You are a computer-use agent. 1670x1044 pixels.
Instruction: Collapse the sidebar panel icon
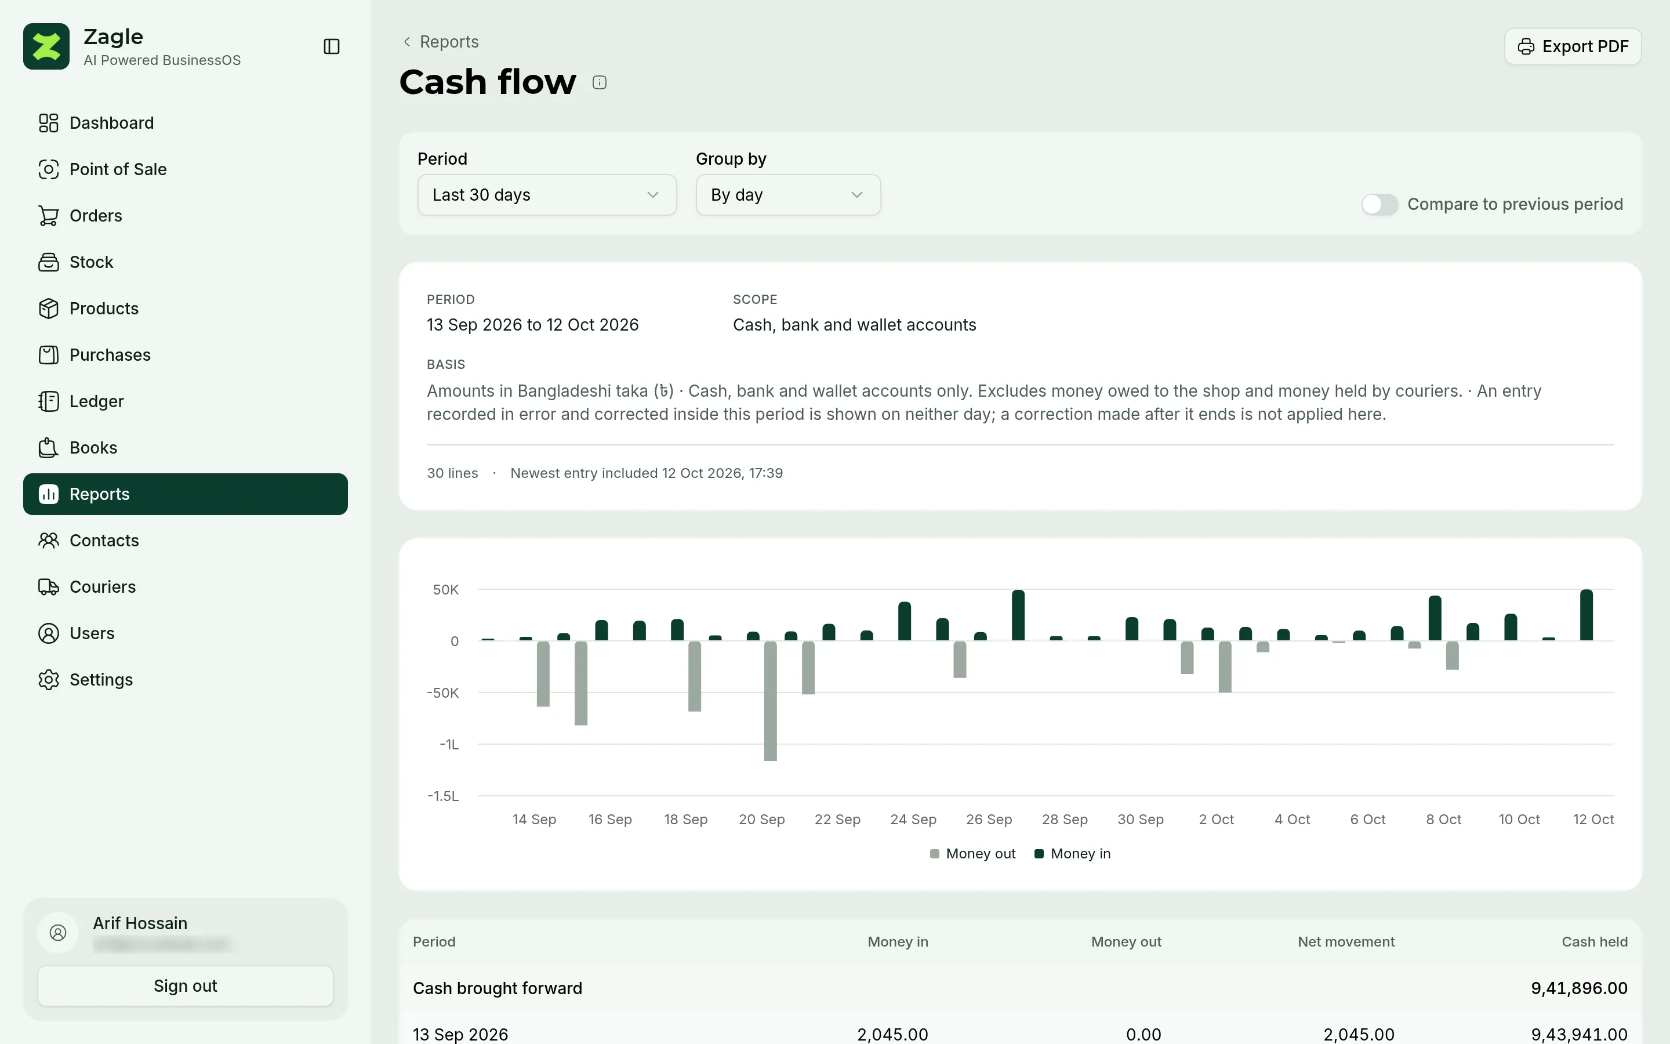click(331, 46)
